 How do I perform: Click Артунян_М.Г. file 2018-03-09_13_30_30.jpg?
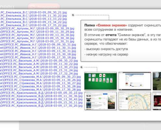37,35
